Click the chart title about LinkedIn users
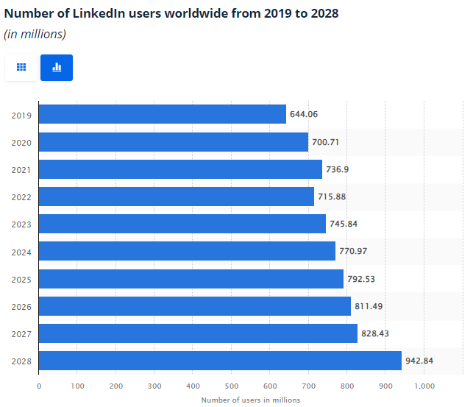This screenshot has height=407, width=473. click(171, 13)
